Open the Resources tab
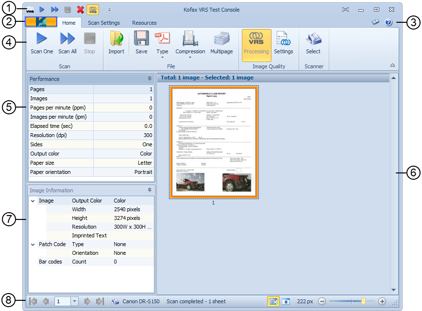The image size is (422, 311). click(x=144, y=23)
